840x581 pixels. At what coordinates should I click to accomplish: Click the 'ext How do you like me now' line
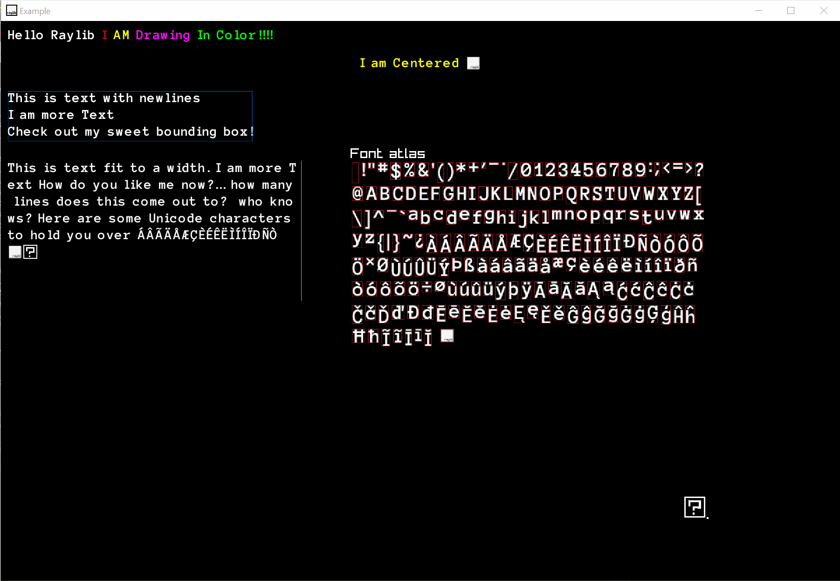click(150, 185)
